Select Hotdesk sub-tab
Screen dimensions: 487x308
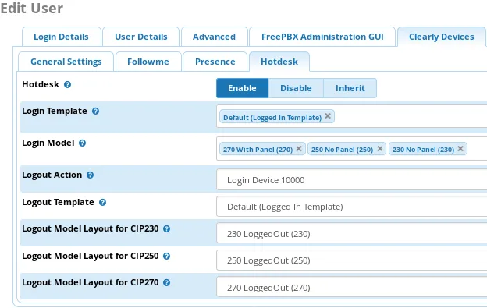coord(279,62)
